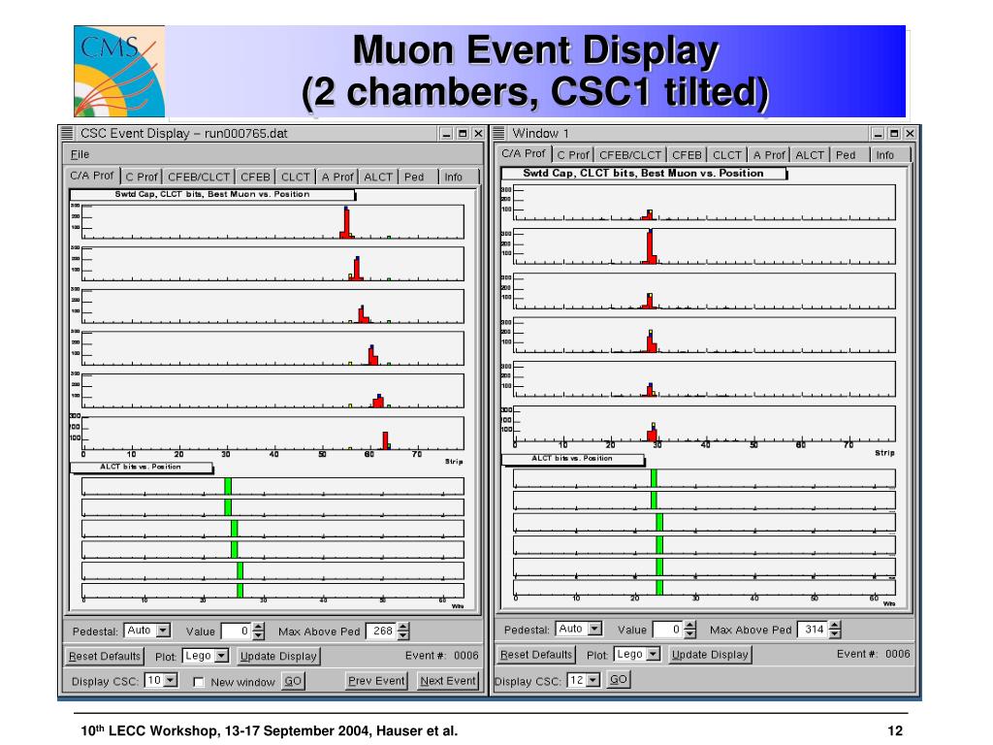Viewport: 993px width, 745px height.
Task: Minimize Window 1
Action: tap(878, 134)
